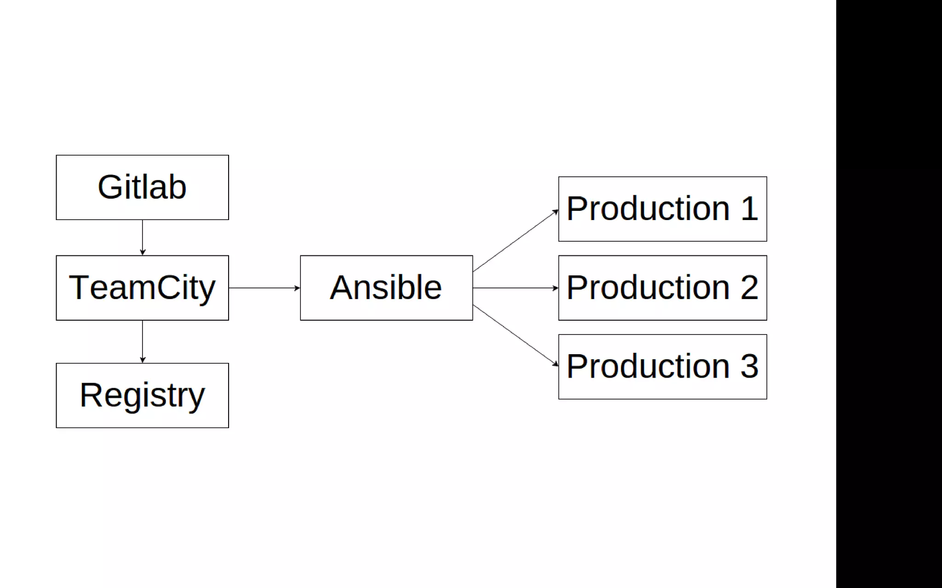Click arrow from Ansible to Production 3
This screenshot has width=942, height=588.
click(x=516, y=335)
